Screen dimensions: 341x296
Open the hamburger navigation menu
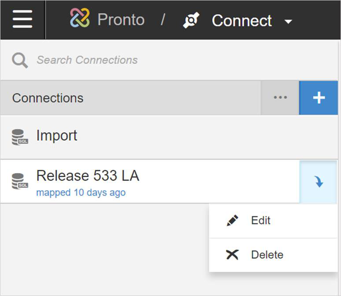pos(22,20)
